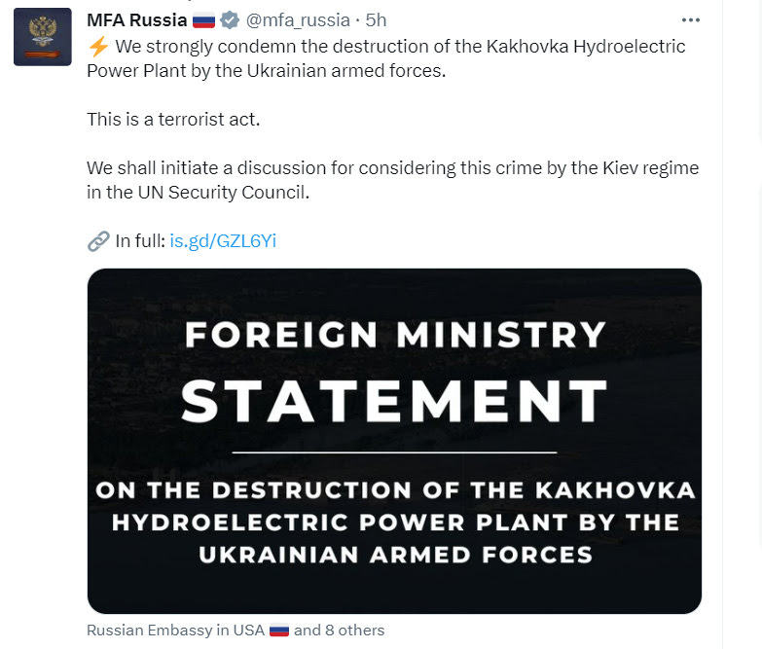
Task: Click the flag icon after Russian Embassy in USA
Action: pos(279,631)
